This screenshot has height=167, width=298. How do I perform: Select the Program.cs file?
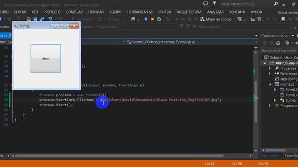289,106
